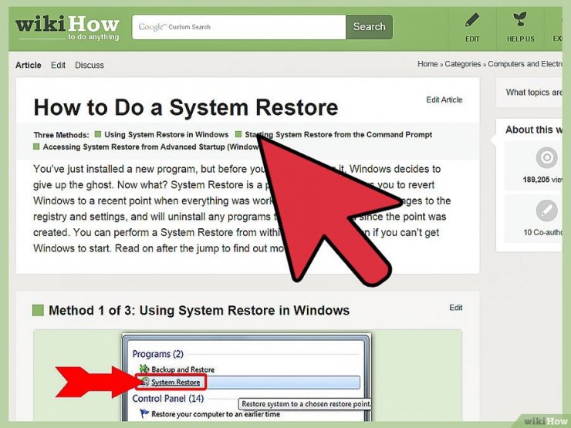Click the co-authors pencil icon in sidebar

coord(546,211)
